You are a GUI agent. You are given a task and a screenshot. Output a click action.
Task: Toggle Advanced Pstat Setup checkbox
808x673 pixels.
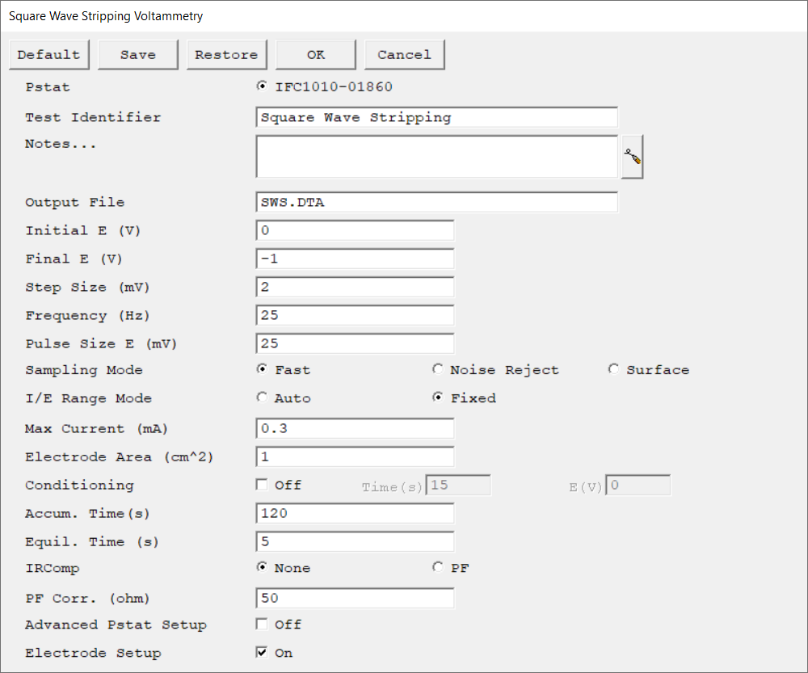262,624
